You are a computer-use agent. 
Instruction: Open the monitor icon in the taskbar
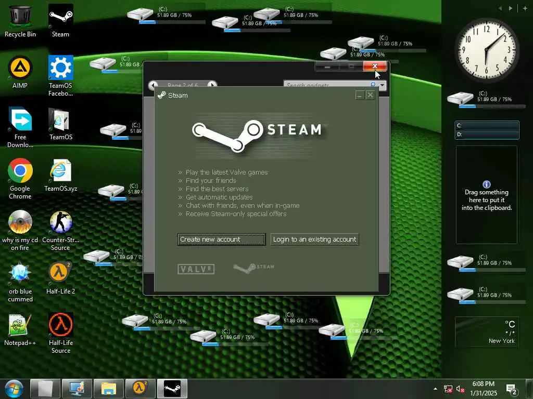(x=77, y=389)
